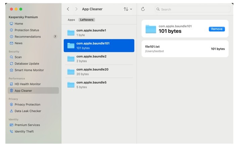Open Database Update label in sidebar
Viewport: 238px width, 147px height.
click(27, 64)
